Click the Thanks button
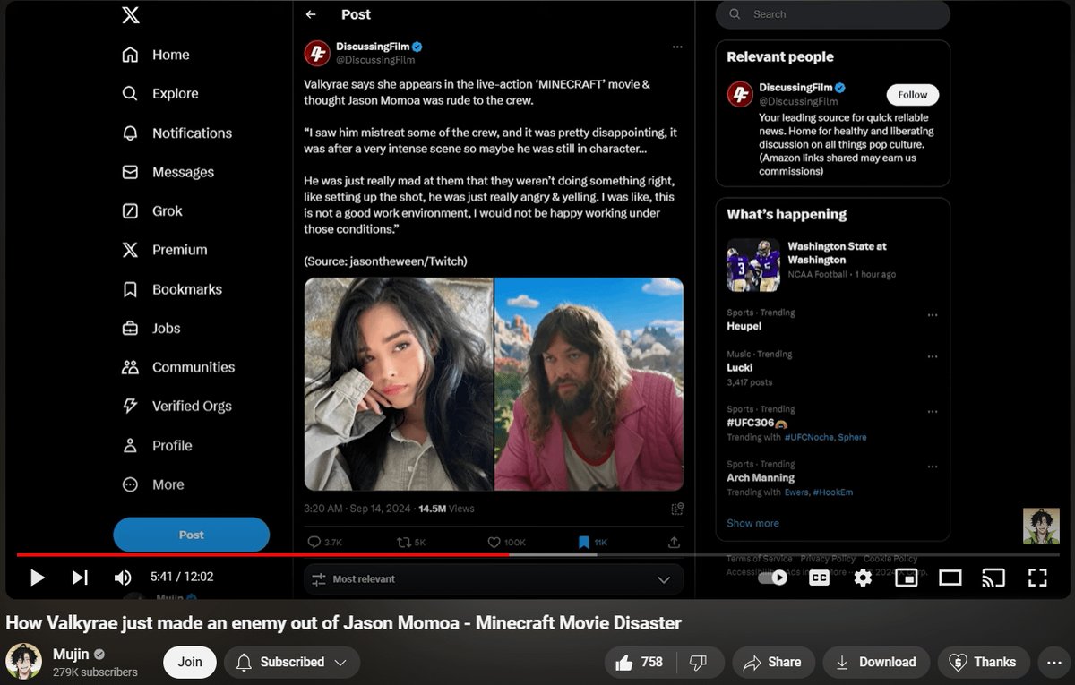The image size is (1075, 685). coord(984,662)
